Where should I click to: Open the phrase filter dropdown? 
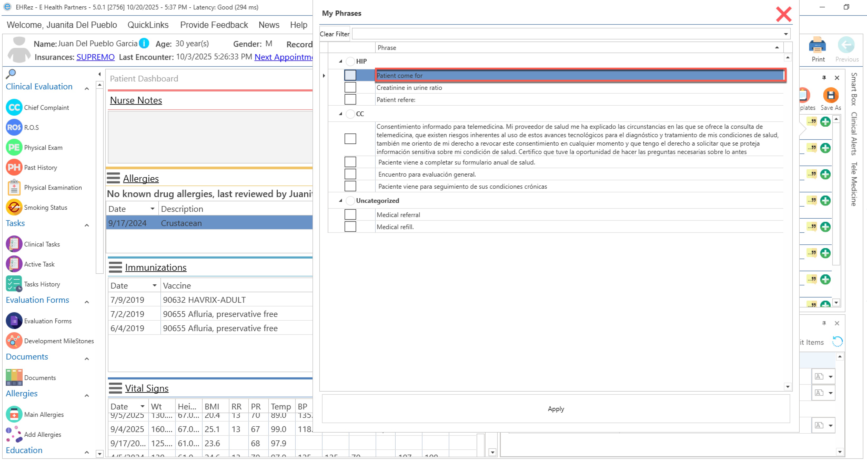(x=785, y=34)
